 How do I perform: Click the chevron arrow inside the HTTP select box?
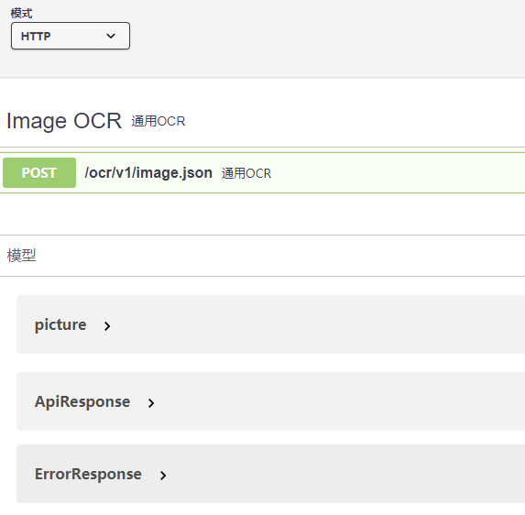click(x=111, y=36)
